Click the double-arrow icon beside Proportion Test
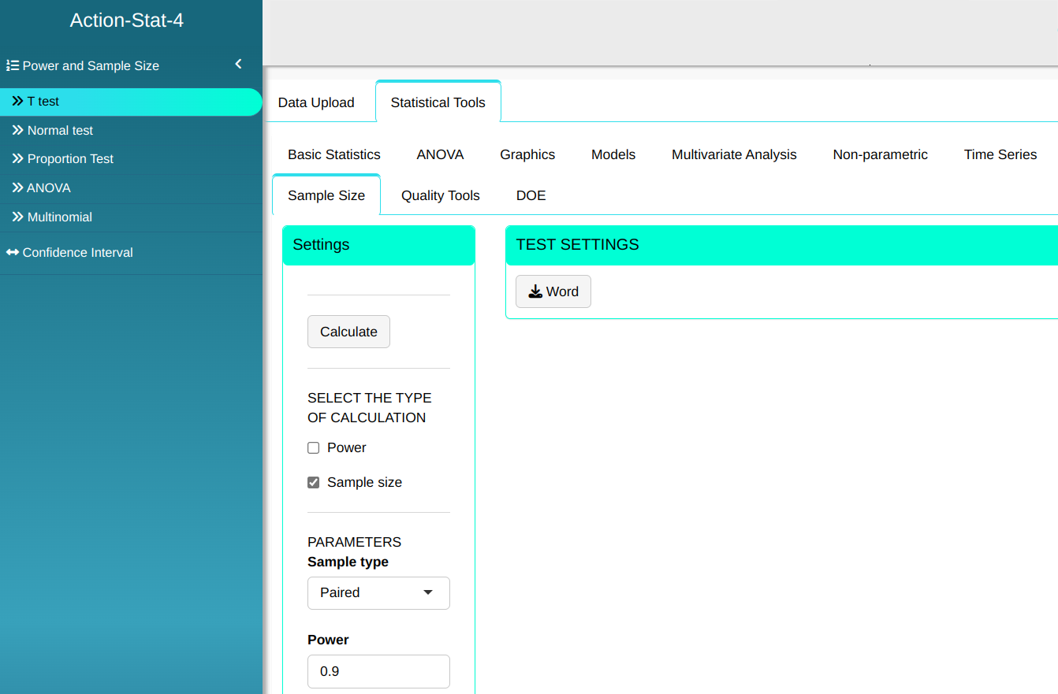Screen dimensions: 1058x694 17,158
